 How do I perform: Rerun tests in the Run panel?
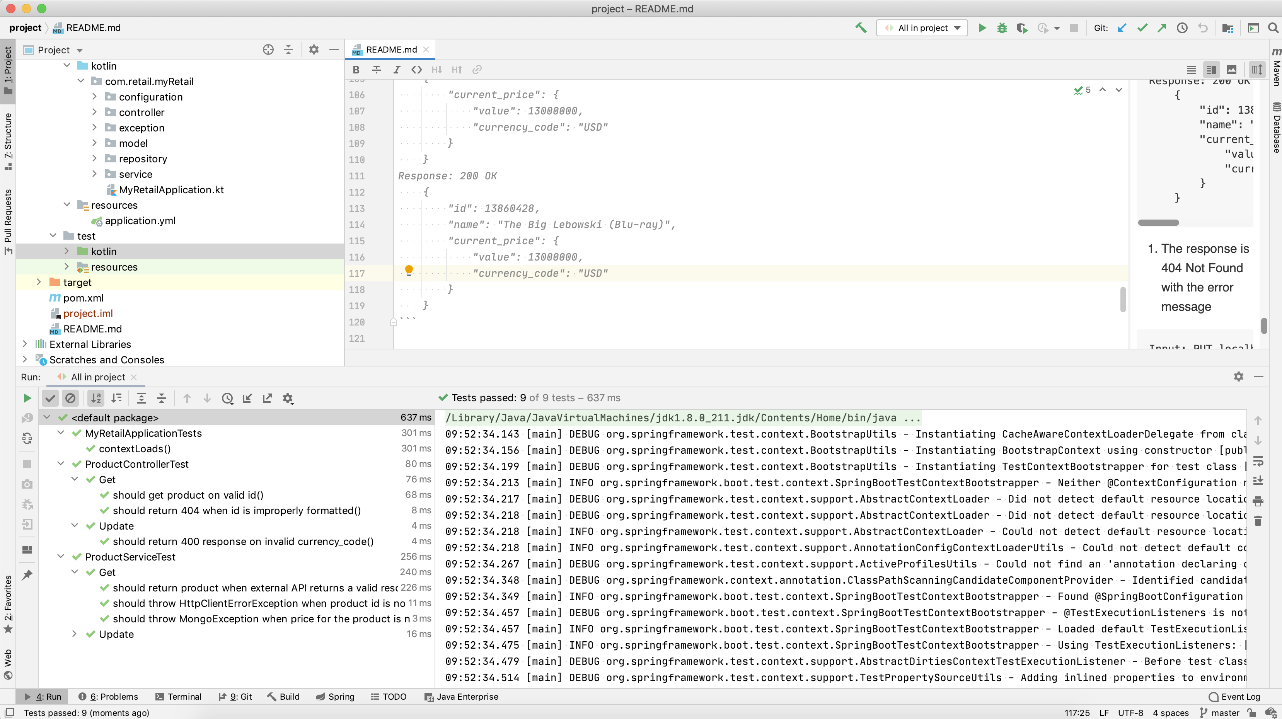point(27,398)
